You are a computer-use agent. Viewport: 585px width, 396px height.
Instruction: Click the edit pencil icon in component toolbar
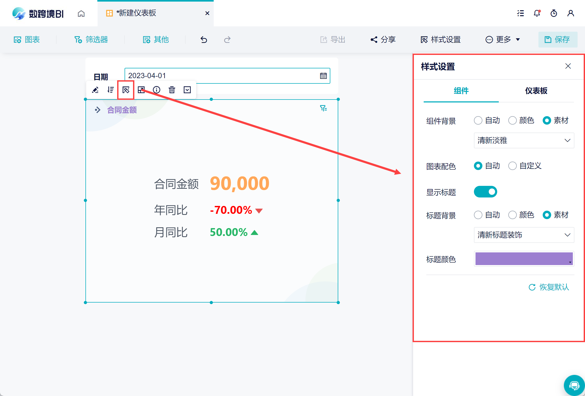95,90
